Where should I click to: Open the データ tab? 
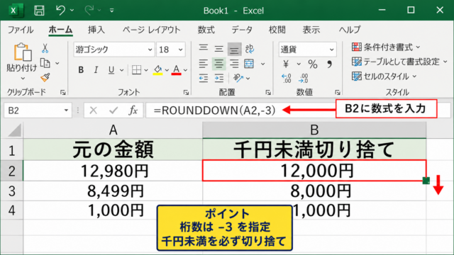pos(242,30)
